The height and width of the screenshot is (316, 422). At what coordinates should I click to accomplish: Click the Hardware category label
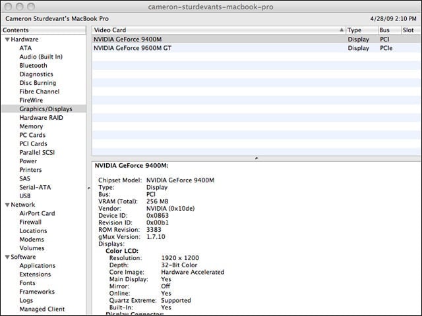coord(24,39)
